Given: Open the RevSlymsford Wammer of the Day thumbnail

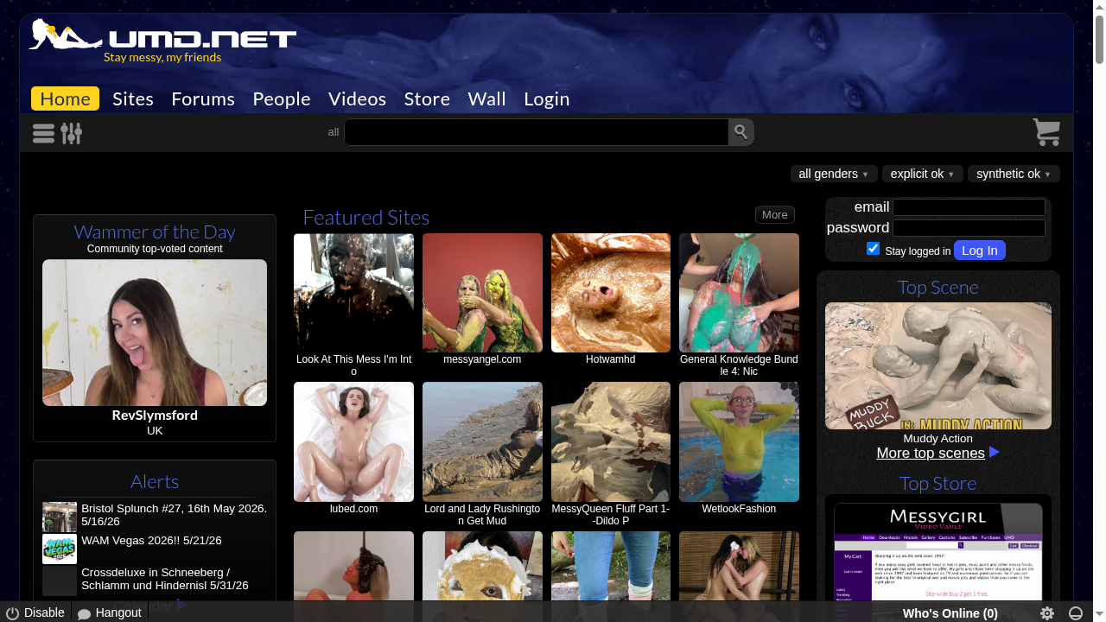Looking at the screenshot, I should (154, 333).
